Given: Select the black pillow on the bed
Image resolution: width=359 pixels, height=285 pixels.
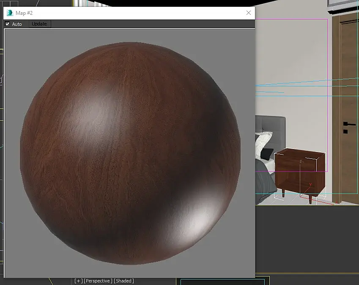Looking at the screenshot, I should (266, 153).
